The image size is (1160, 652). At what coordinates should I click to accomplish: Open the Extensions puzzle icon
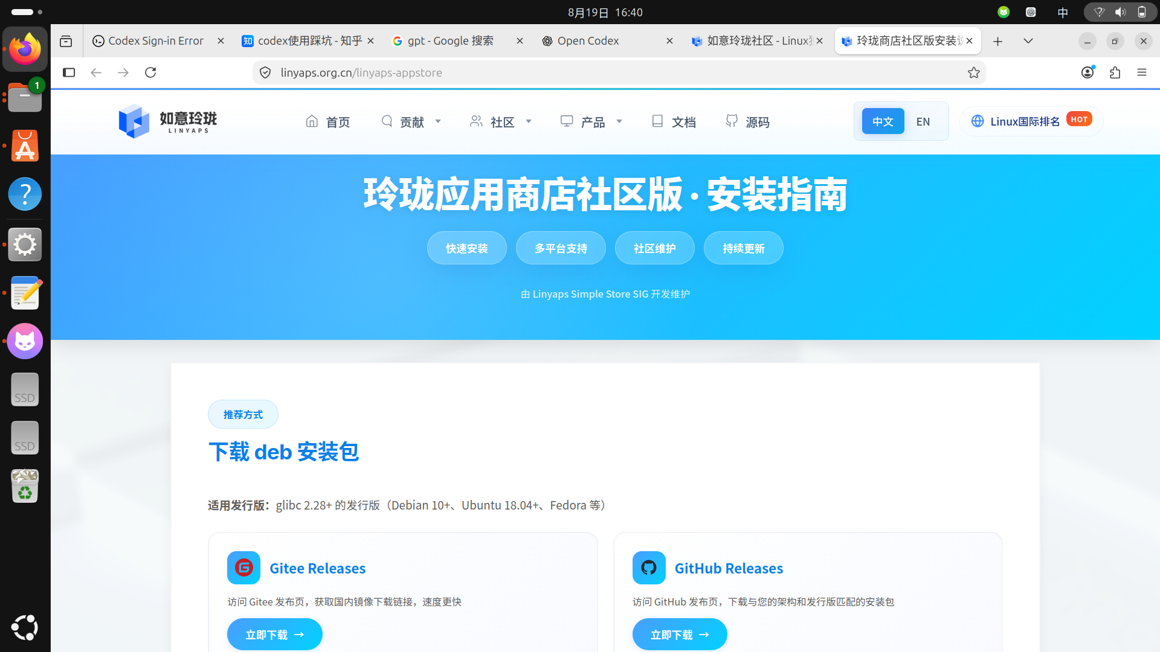(1115, 72)
